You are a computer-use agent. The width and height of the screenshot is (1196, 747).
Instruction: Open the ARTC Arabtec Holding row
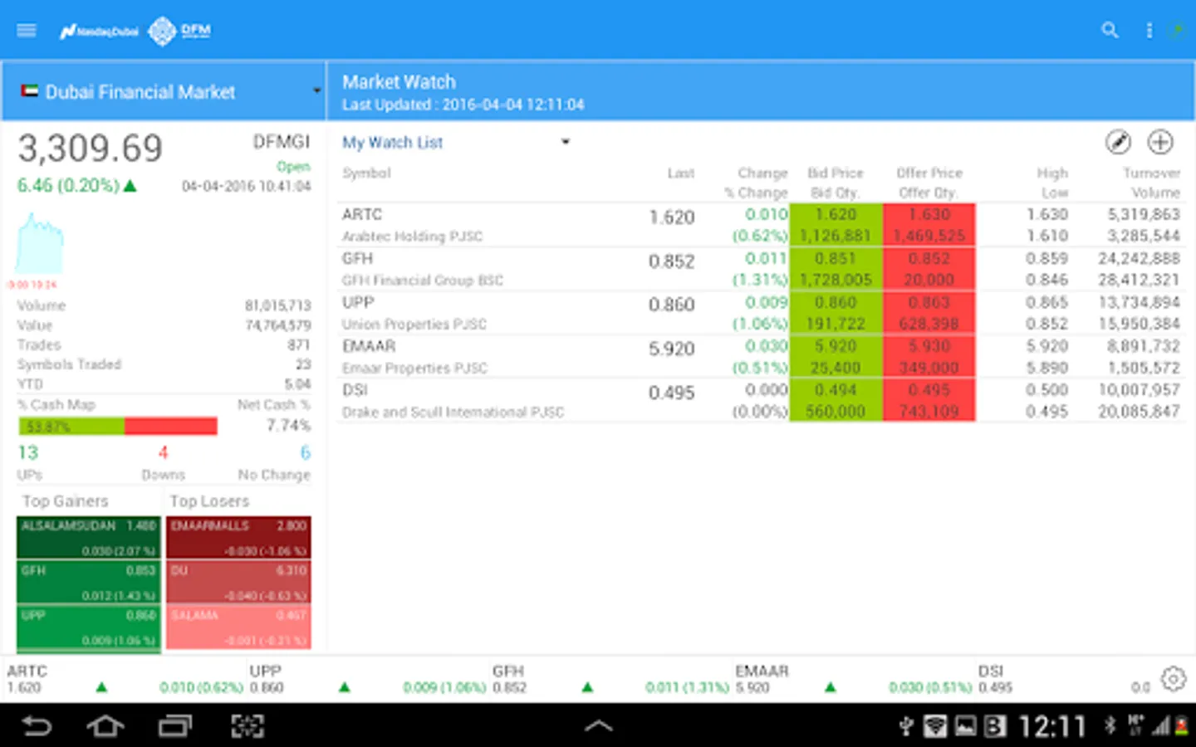tap(761, 225)
